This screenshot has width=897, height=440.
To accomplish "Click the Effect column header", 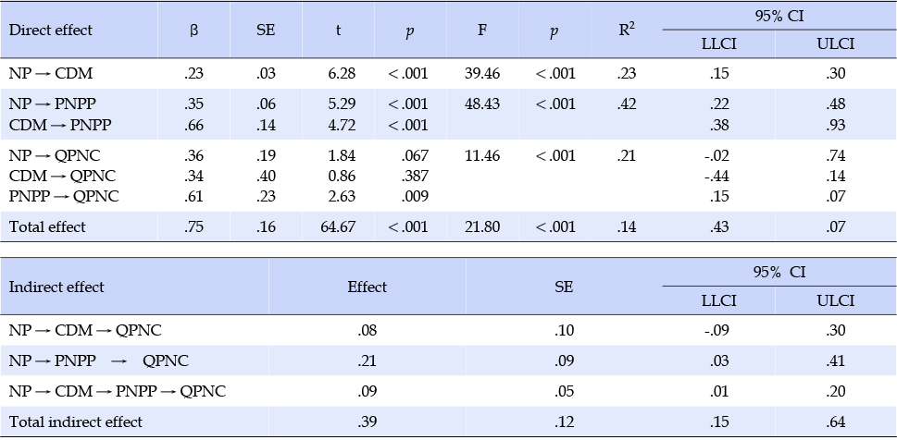I will click(368, 287).
